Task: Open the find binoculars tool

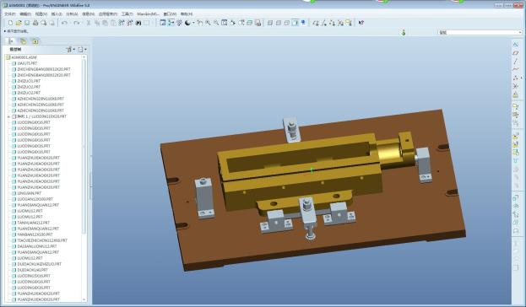Action: tap(138, 23)
